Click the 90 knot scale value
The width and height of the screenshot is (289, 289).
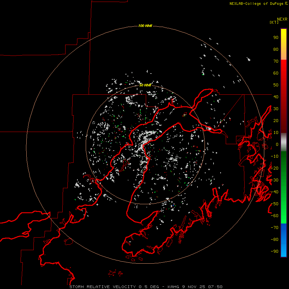click(276, 38)
